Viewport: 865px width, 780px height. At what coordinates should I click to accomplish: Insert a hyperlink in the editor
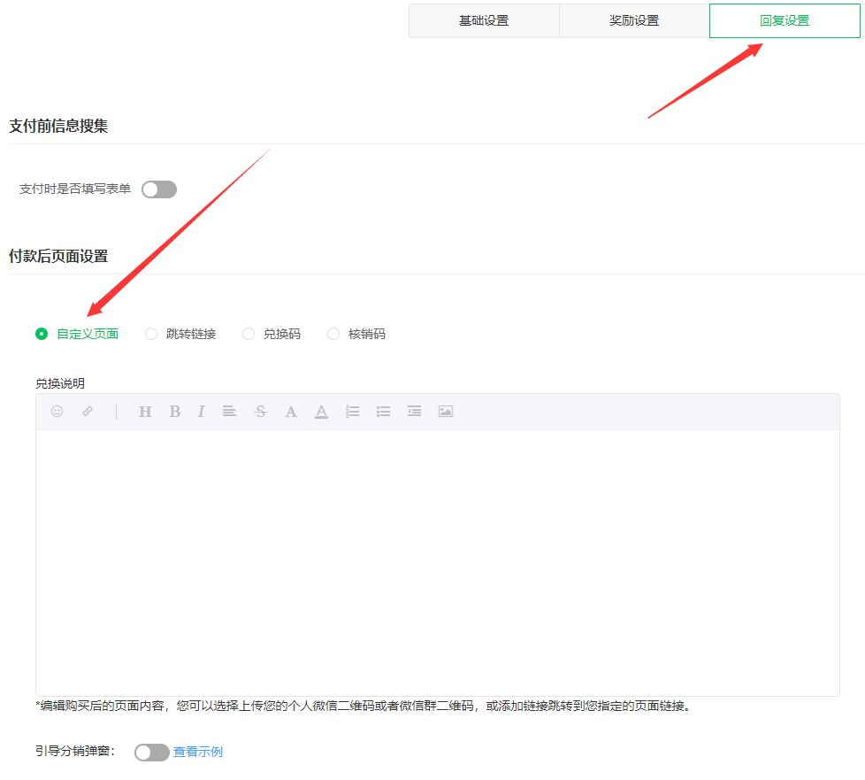(x=88, y=411)
